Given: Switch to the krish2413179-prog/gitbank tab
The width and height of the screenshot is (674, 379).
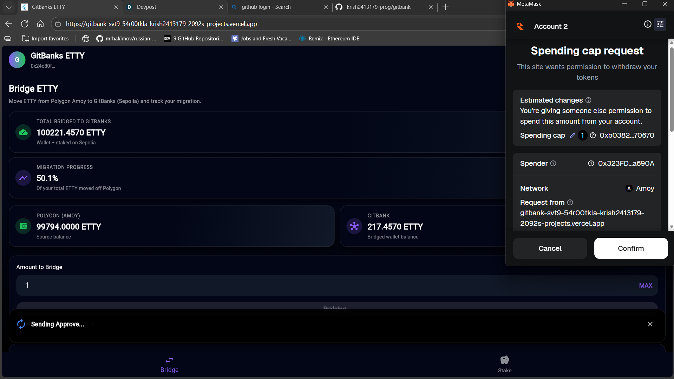Looking at the screenshot, I should (x=385, y=7).
